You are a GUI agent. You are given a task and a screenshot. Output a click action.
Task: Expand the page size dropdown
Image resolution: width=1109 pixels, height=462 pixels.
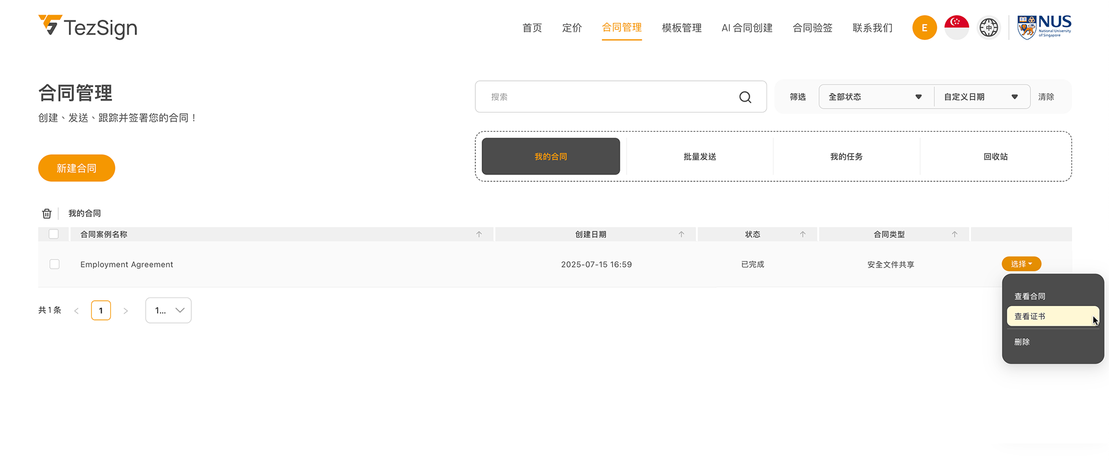pyautogui.click(x=169, y=310)
